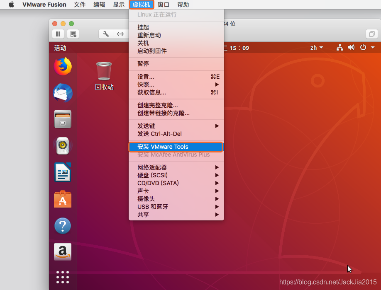Choose 获取信息... menu item

tap(176, 92)
